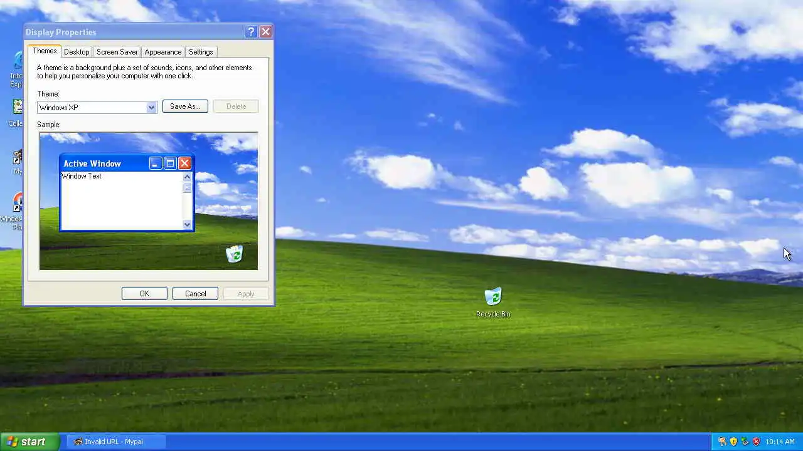
Task: Click the Internet Explorer desktop icon
Action: click(x=18, y=69)
